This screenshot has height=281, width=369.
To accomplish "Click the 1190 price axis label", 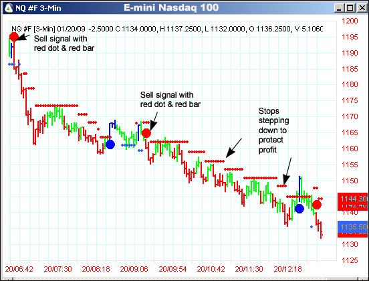I will (350, 53).
